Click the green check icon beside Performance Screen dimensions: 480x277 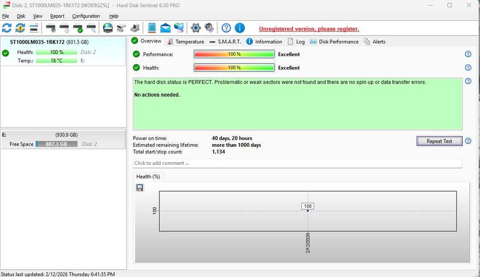pyautogui.click(x=136, y=54)
